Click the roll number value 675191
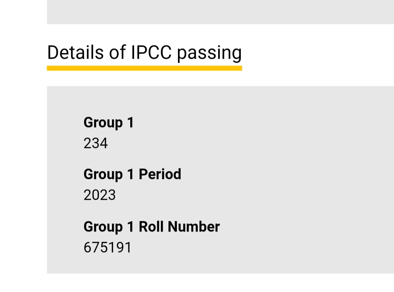 pyautogui.click(x=107, y=248)
